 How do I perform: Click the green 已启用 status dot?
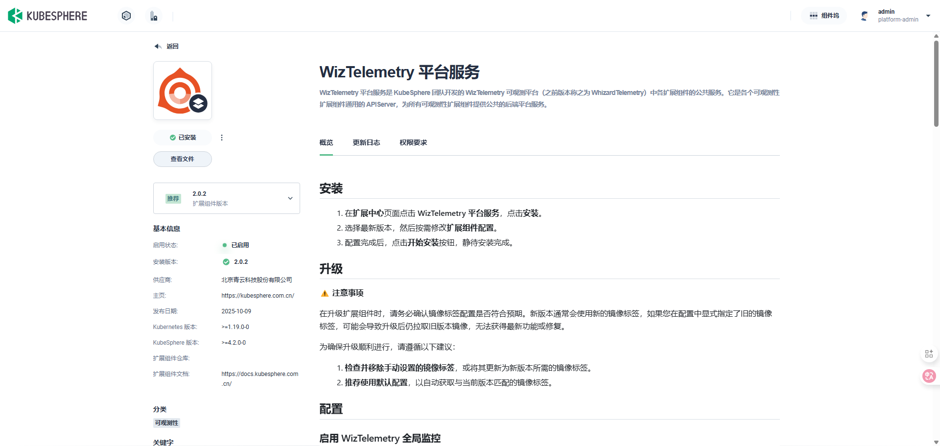225,245
